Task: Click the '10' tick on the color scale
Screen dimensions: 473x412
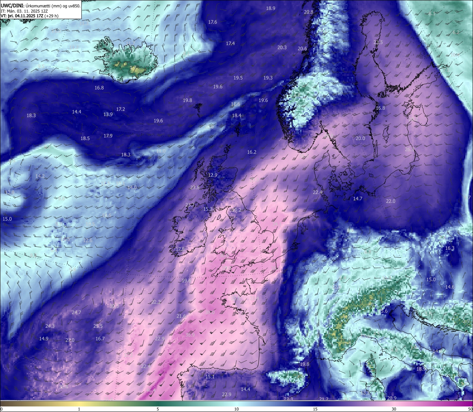Action: 236,409
